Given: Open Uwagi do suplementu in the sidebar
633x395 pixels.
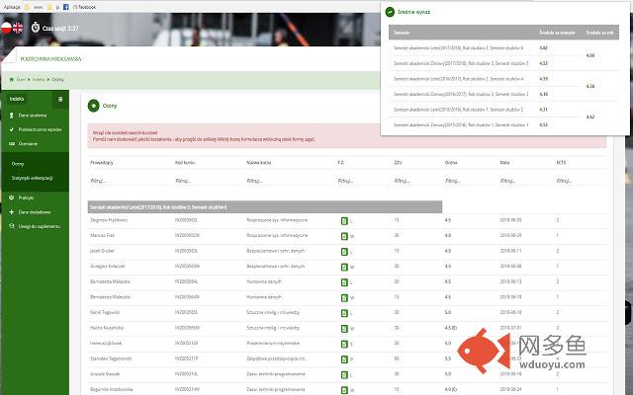Looking at the screenshot, I should (40, 226).
